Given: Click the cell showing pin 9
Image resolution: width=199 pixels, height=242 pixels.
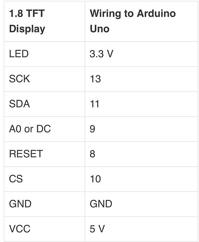Looking at the screenshot, I should click(141, 129).
